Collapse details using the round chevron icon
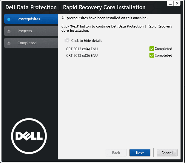 pos(67,40)
